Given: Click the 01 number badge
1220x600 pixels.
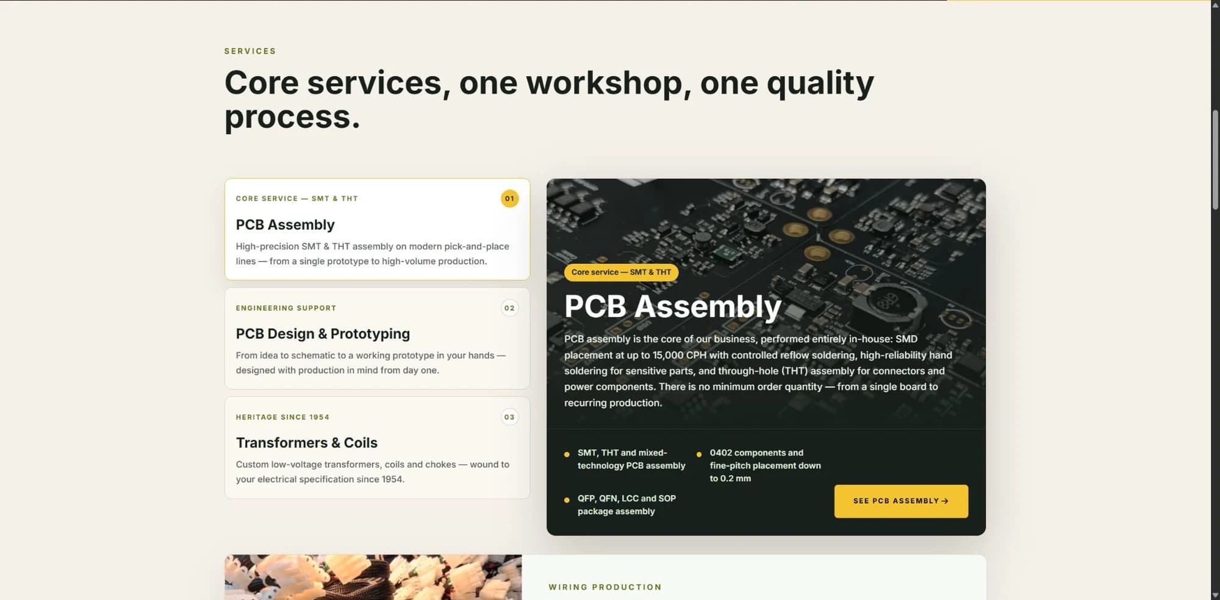Looking at the screenshot, I should 509,199.
